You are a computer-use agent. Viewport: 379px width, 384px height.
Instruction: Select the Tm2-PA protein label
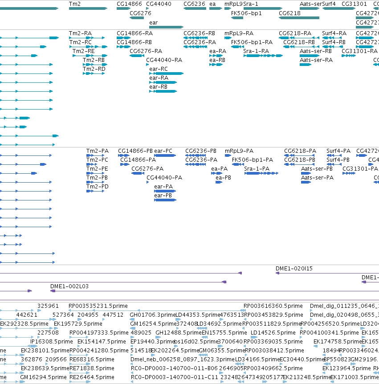coord(97,151)
